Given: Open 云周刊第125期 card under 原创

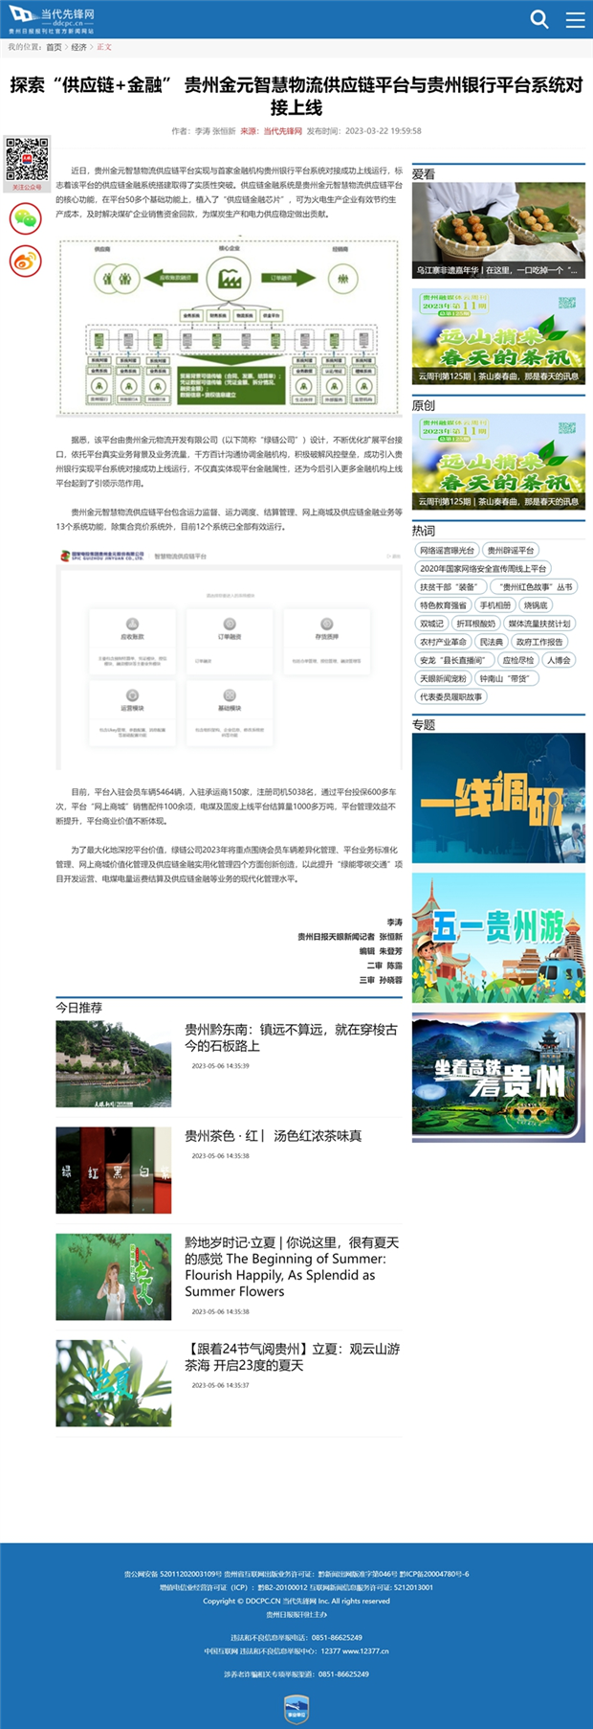Looking at the screenshot, I should [498, 462].
